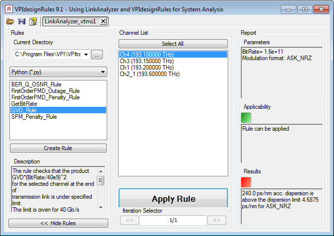
Task: Click the dispersion limit result text
Action: (x=280, y=200)
